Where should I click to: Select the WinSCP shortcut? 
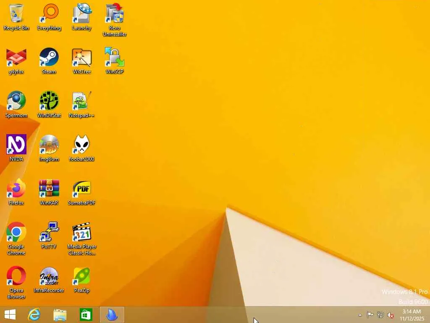pos(115,61)
